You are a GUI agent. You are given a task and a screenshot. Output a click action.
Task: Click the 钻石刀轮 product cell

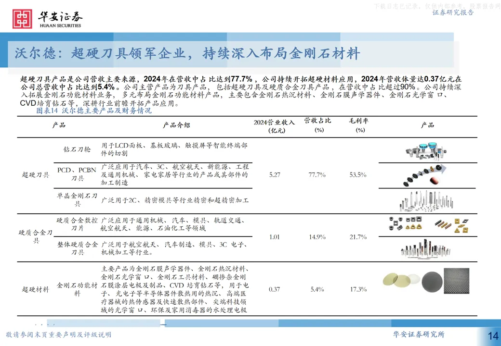click(77, 149)
